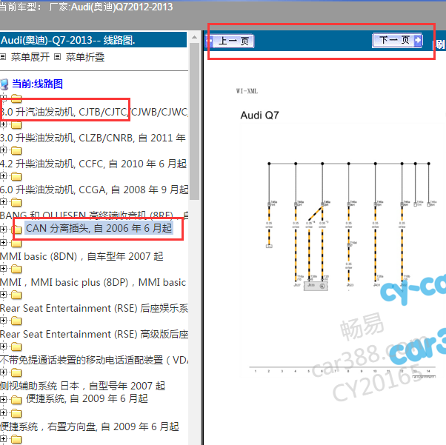Expand the 3.0 升柴油发动机 tree node
446x445 pixels.
coord(3,124)
